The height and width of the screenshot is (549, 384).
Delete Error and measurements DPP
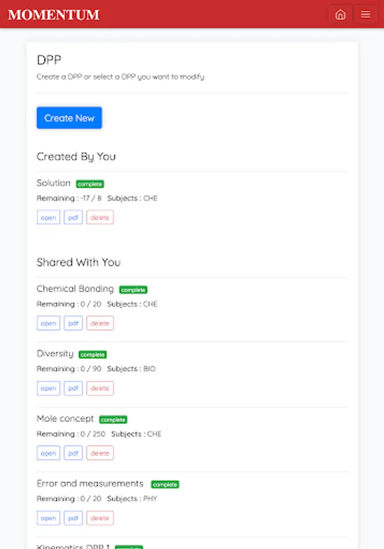(100, 518)
